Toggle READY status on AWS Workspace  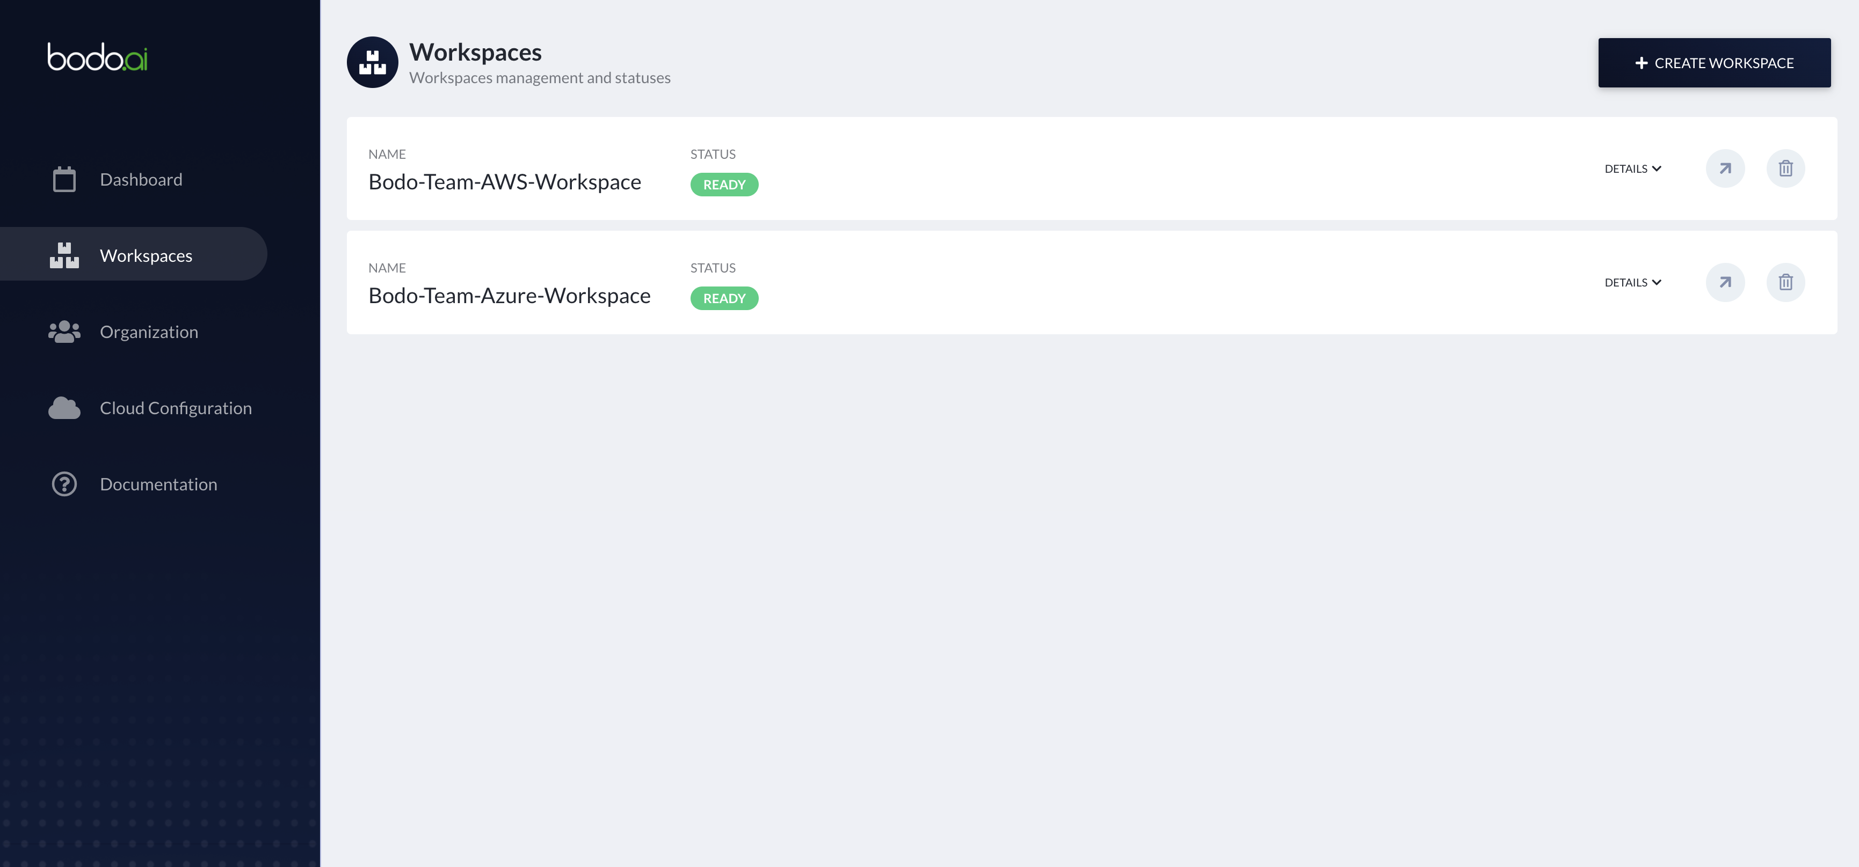pos(723,183)
